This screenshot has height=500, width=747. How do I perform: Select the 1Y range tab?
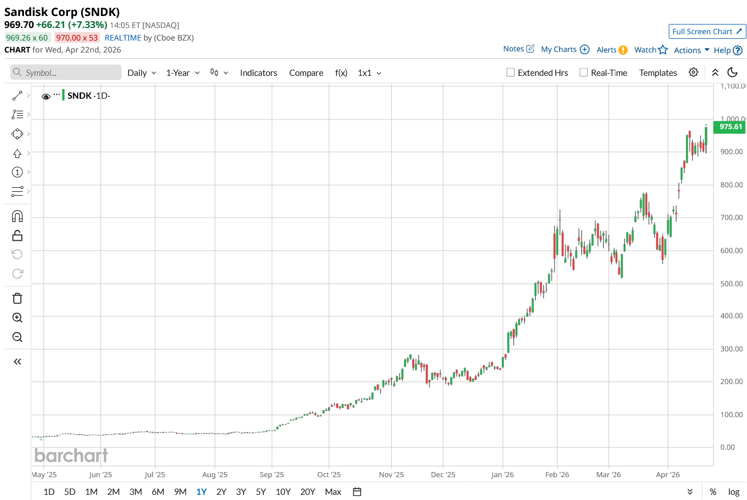[201, 491]
